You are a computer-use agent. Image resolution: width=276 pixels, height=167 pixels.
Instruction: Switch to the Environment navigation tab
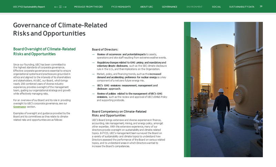[x=194, y=7]
